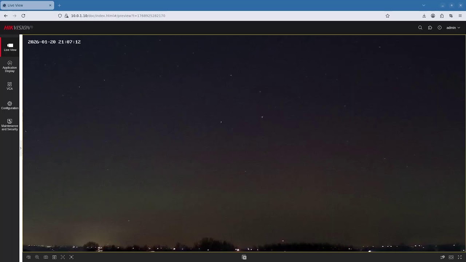
Task: Go back in browser history
Action: click(6, 16)
